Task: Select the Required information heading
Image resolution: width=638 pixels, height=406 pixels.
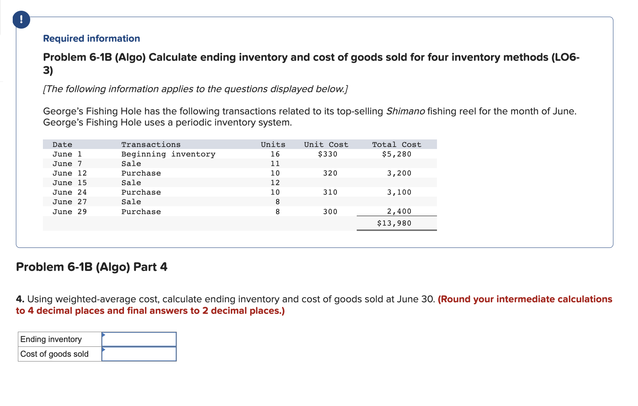Action: [91, 38]
